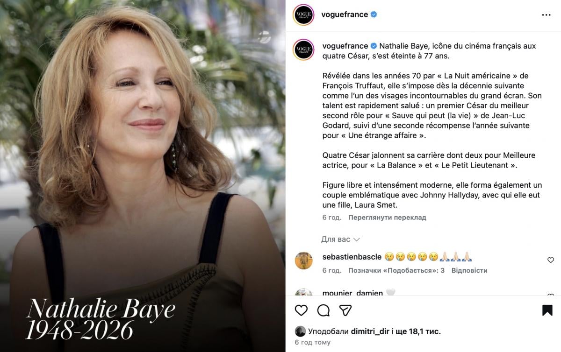The height and width of the screenshot is (352, 561).
Task: Open the Vogue France avatar beside the caption
Action: coord(303,49)
